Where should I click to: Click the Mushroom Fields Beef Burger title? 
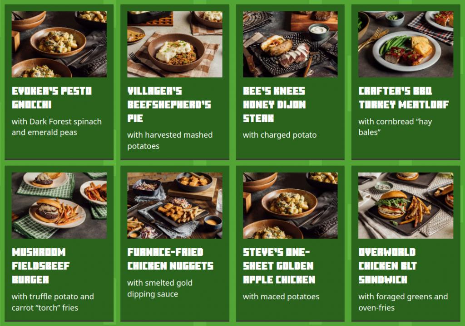pos(41,266)
